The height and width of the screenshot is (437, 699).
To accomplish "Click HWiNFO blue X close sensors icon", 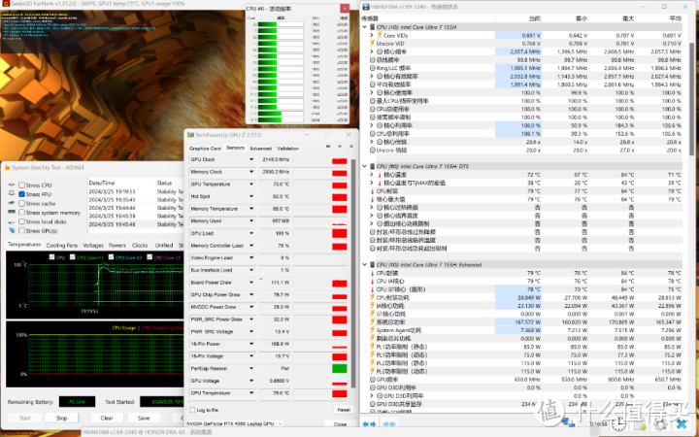I will click(x=682, y=424).
